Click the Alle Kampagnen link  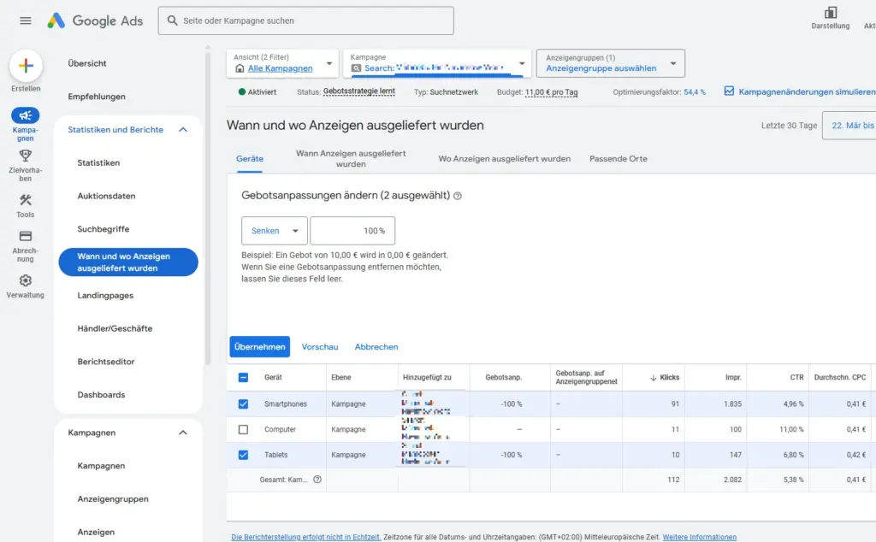pos(281,68)
